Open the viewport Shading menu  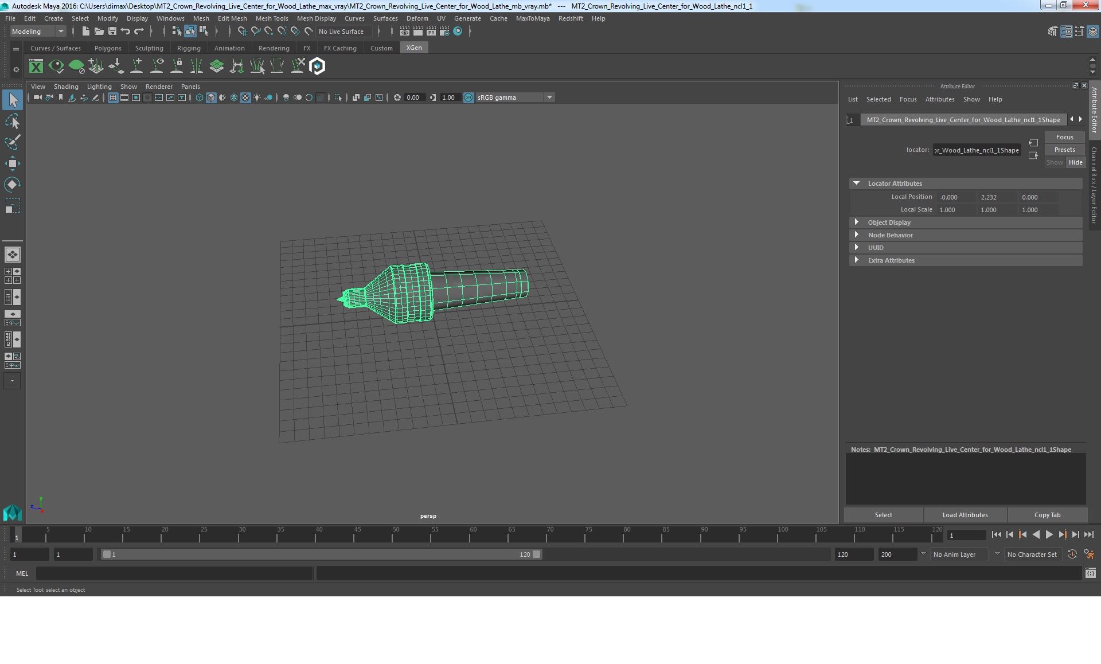coord(66,87)
